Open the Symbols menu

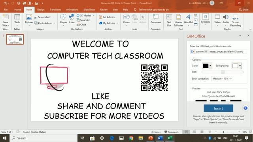[206, 20]
